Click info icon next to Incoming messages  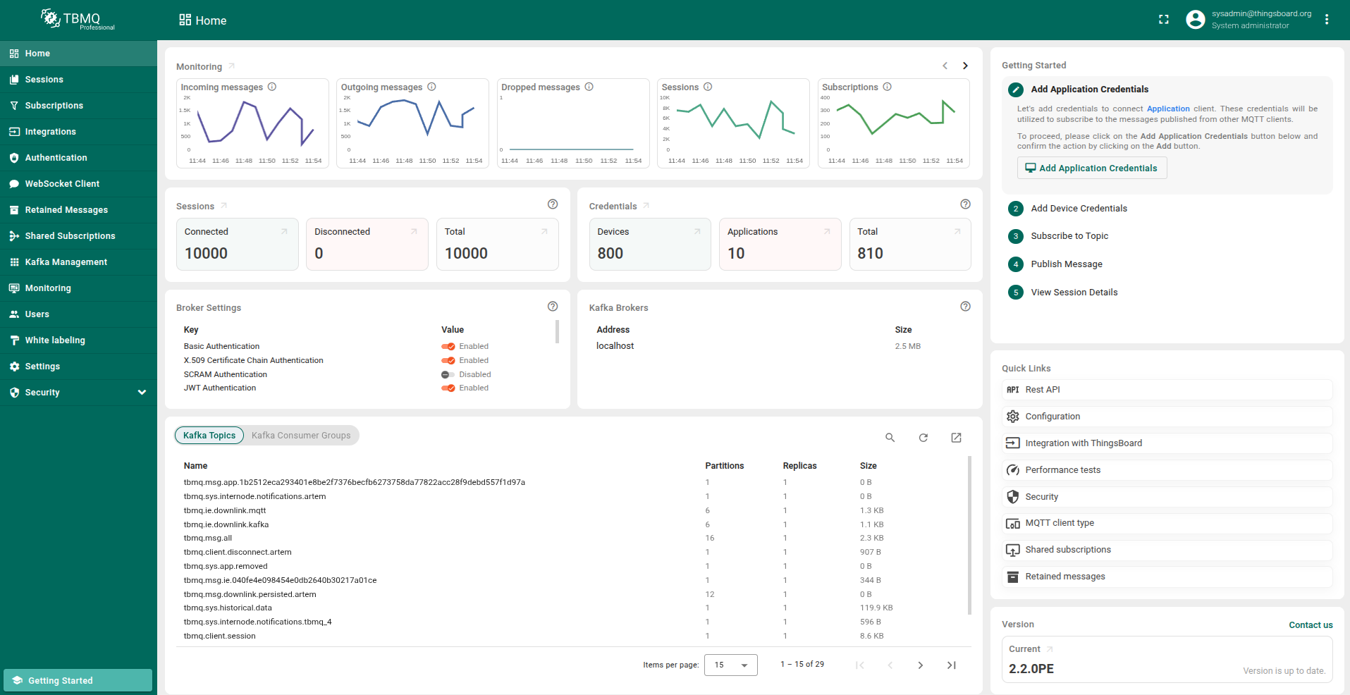[x=272, y=87]
